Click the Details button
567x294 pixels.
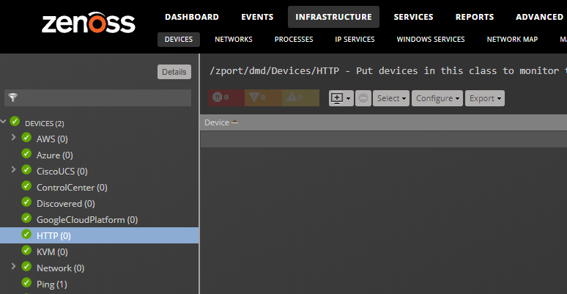[x=174, y=72]
